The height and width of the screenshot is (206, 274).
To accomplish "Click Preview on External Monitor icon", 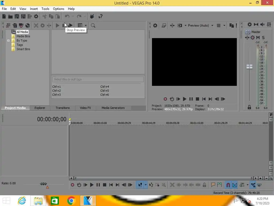I will [164, 25].
